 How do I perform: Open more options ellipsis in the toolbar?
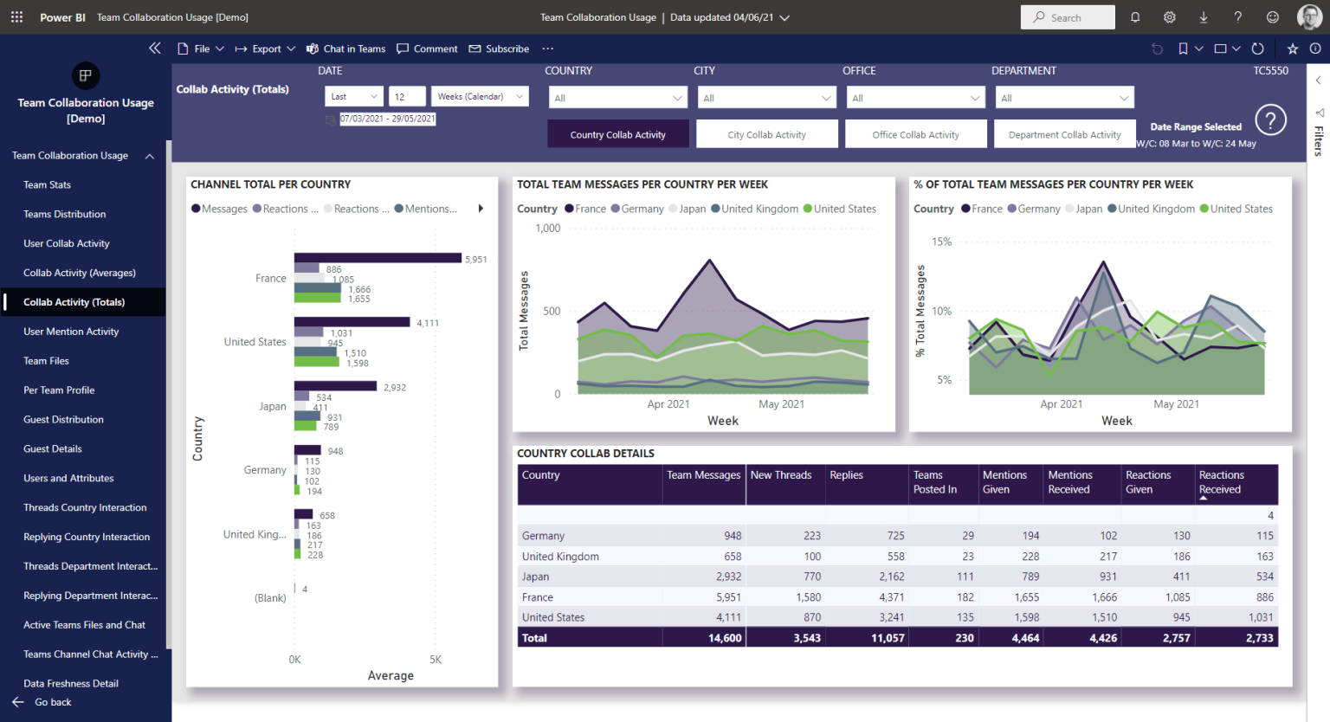coord(548,48)
